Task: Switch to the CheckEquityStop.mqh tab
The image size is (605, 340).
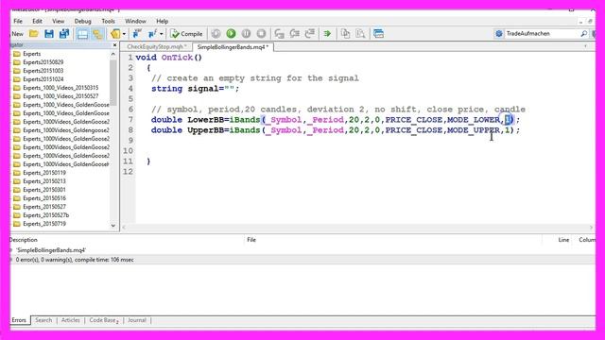Action: [156, 46]
